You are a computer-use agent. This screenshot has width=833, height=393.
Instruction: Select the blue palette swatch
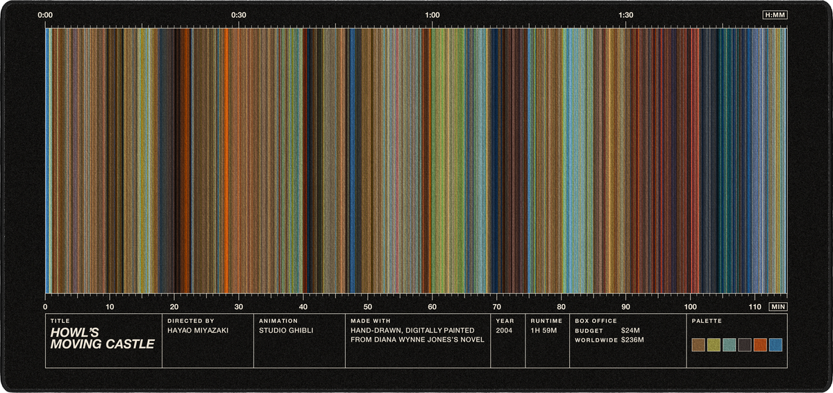pyautogui.click(x=775, y=345)
